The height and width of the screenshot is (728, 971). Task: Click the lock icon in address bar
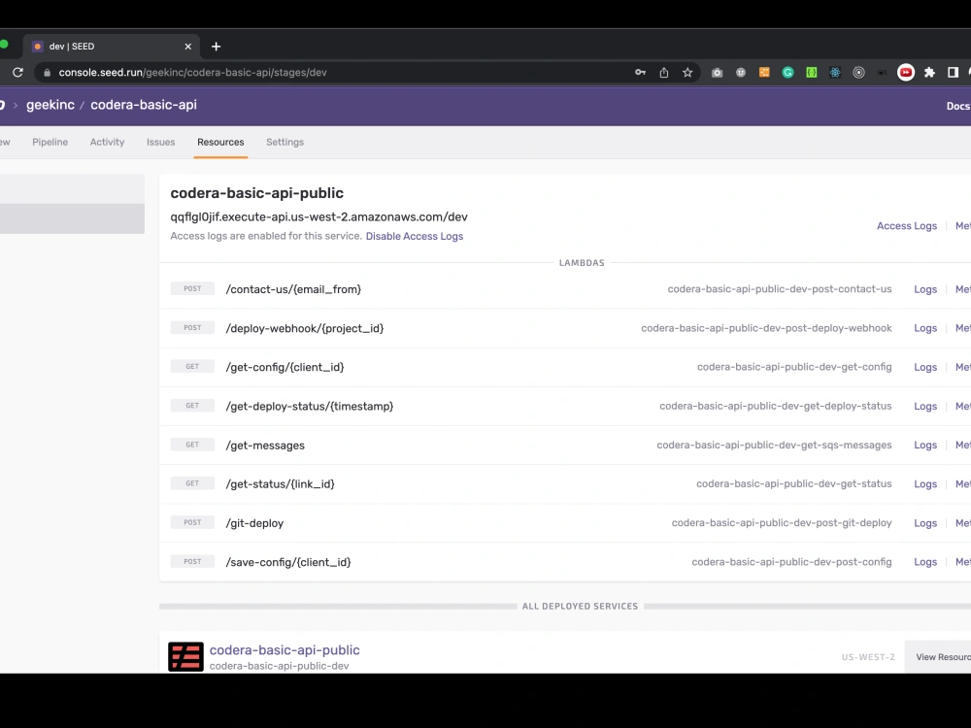pyautogui.click(x=47, y=73)
